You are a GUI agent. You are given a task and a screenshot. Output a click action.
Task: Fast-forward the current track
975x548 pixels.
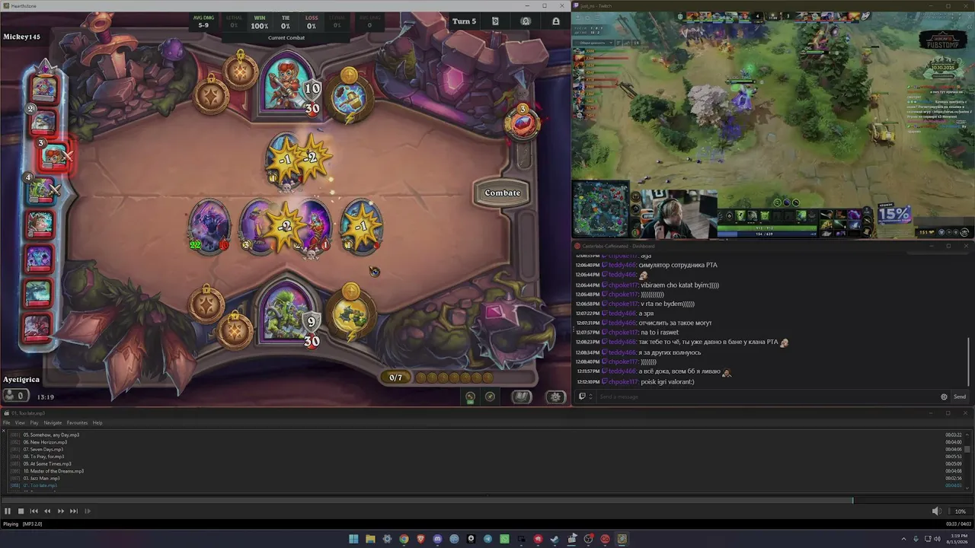(61, 511)
